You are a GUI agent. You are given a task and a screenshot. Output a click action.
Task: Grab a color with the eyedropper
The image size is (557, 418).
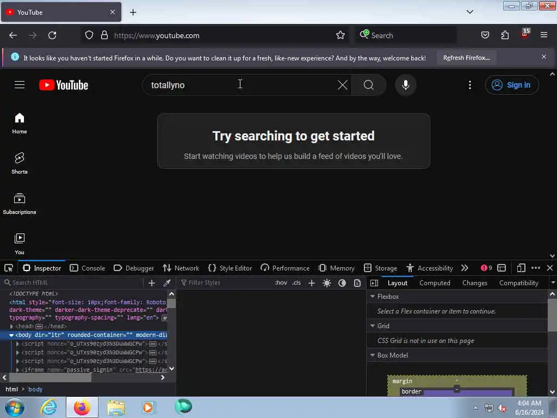pos(166,283)
